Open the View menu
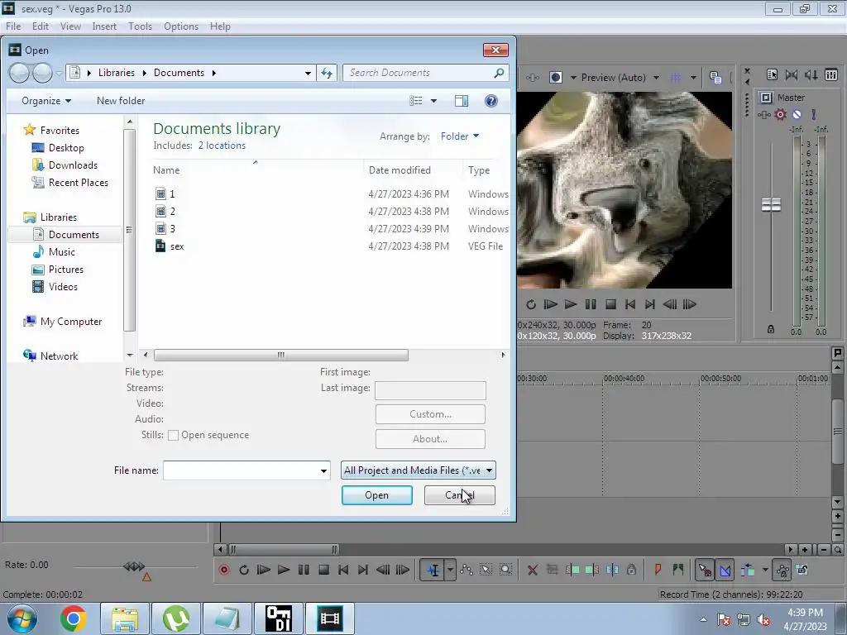Viewport: 847px width, 635px height. point(70,26)
